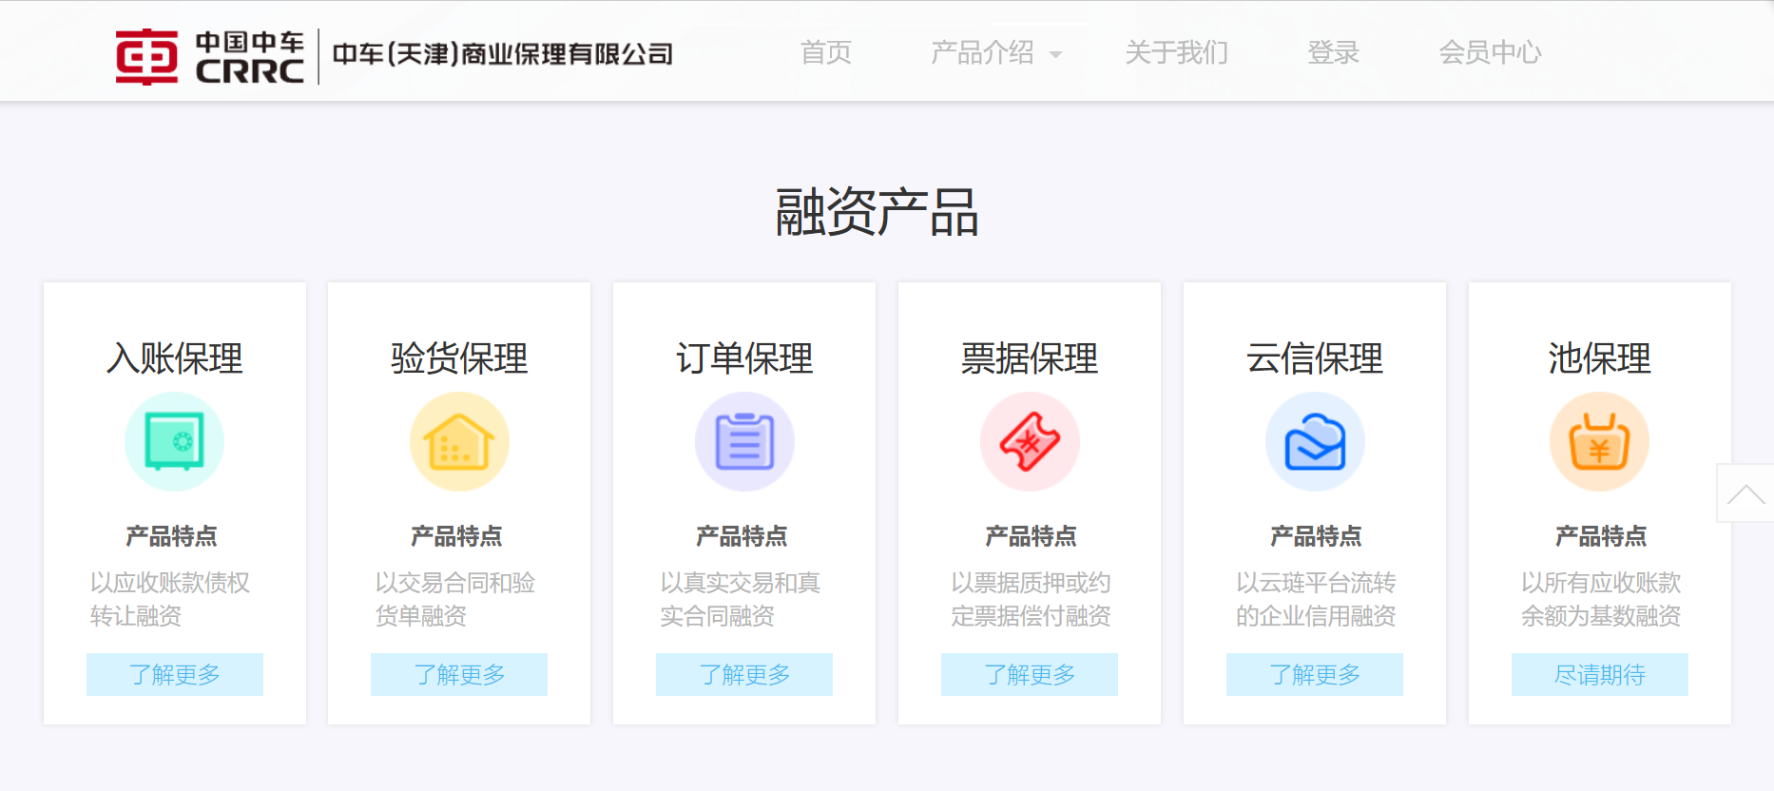This screenshot has height=791, width=1774.
Task: Click 了解更多 under 云信保理
Action: [x=1315, y=674]
